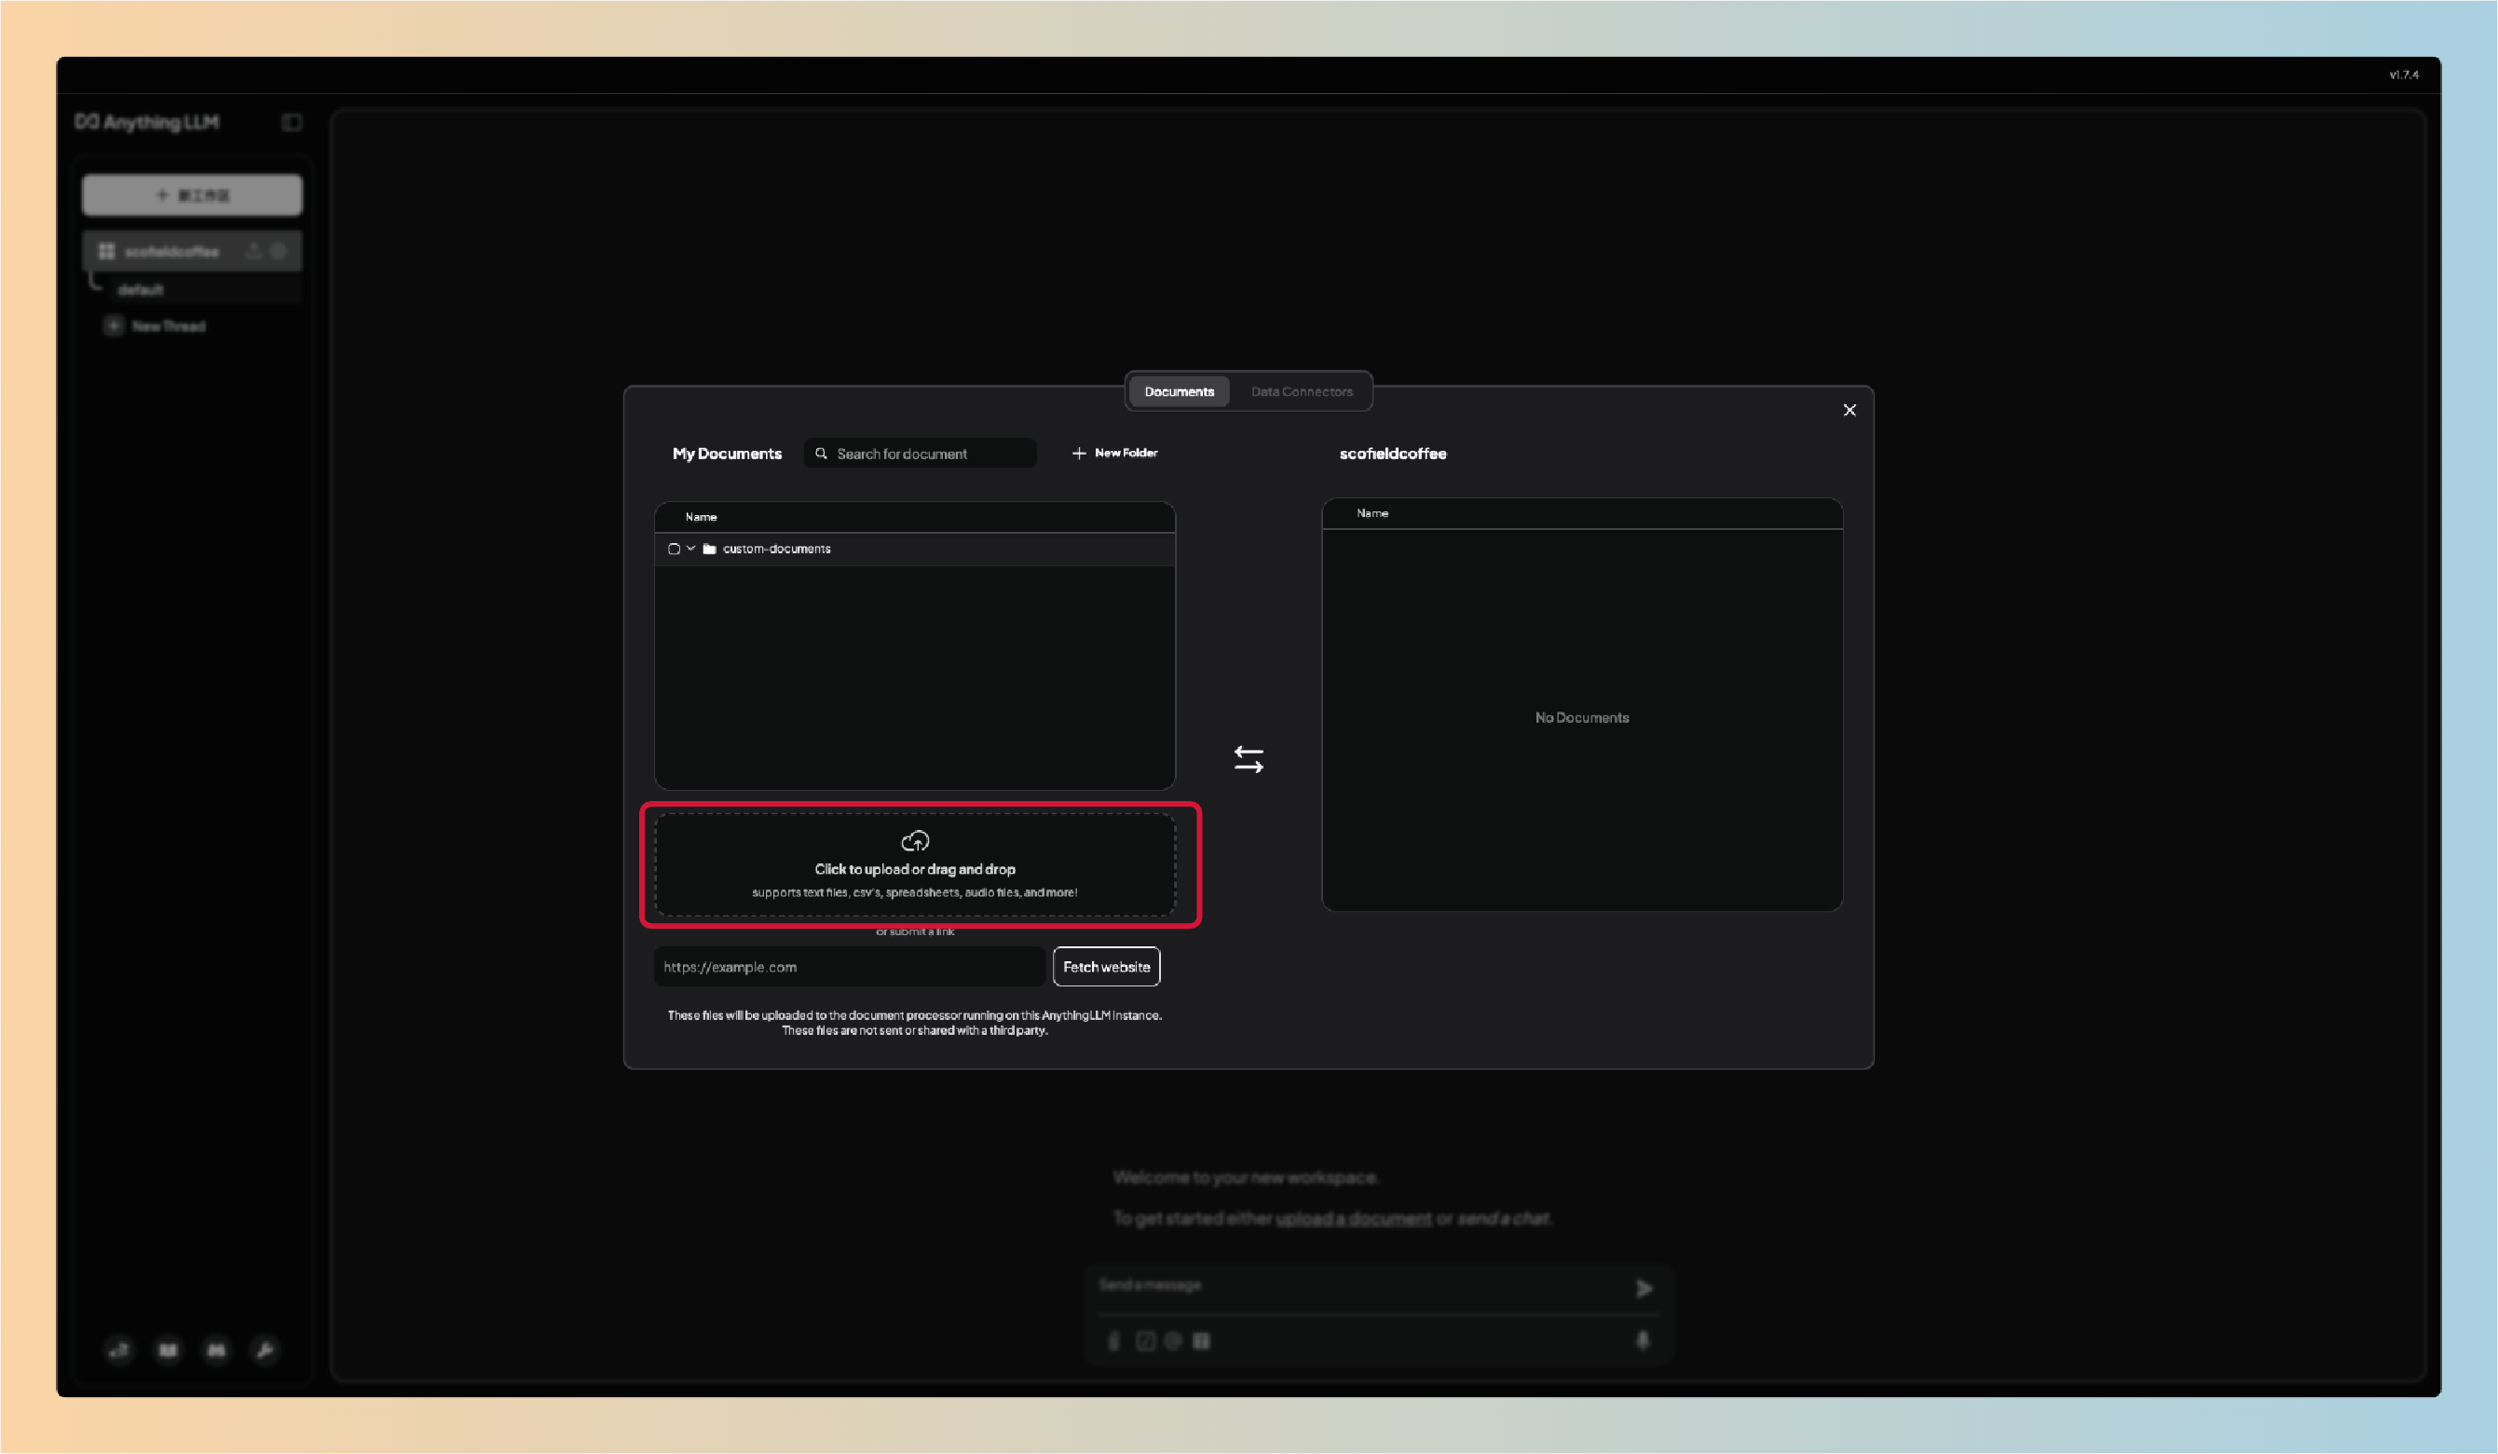Screen dimensions: 2498x1454
Task: Collapse the custom-documents folder chevron
Action: click(691, 548)
